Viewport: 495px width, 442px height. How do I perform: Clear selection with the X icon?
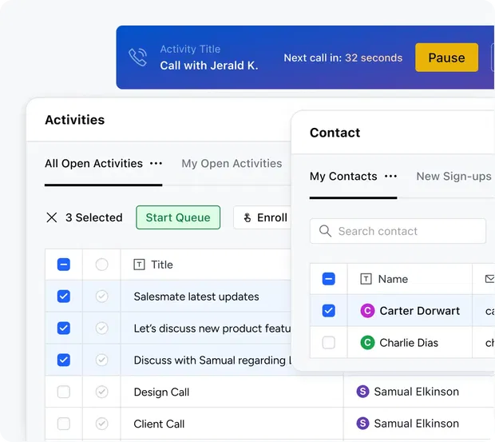point(52,217)
